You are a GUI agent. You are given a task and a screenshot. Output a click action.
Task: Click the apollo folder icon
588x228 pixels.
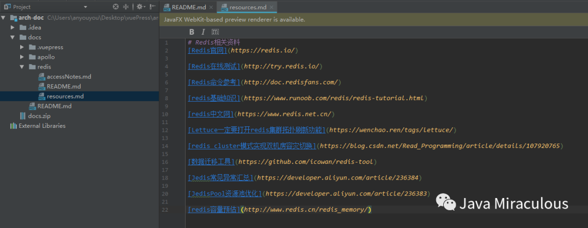[32, 57]
